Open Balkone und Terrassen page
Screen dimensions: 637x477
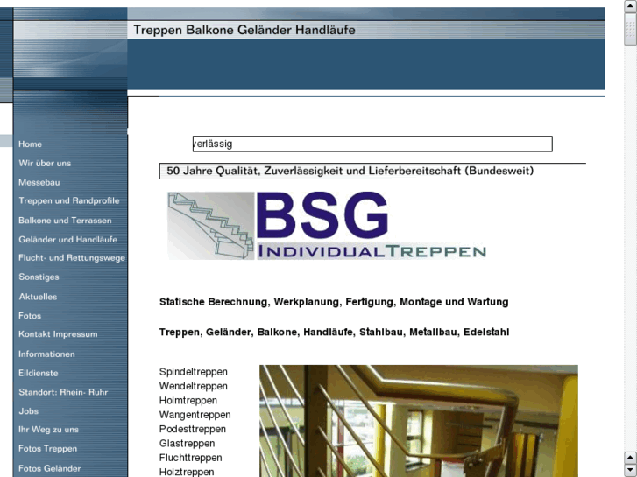pos(65,221)
